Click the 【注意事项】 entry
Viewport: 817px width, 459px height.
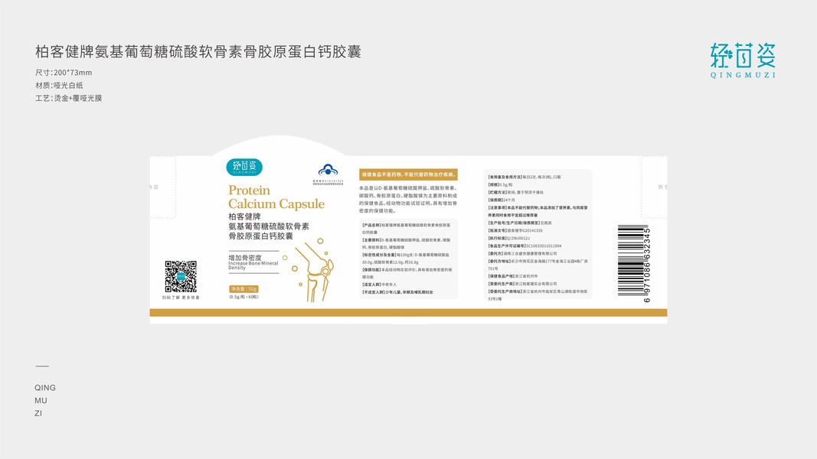click(538, 211)
